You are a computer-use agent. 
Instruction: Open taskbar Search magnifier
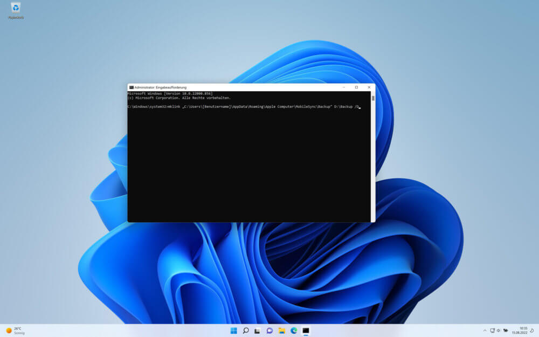coord(246,331)
